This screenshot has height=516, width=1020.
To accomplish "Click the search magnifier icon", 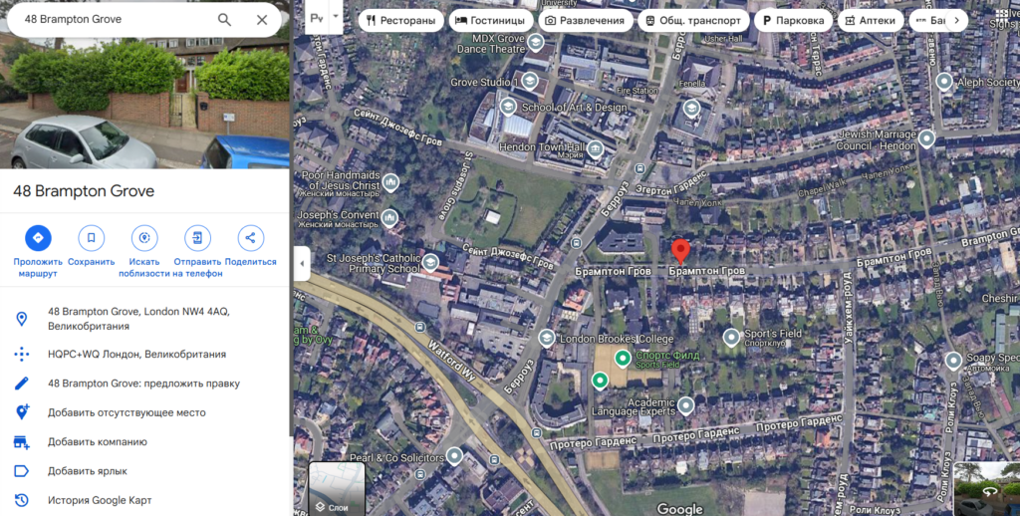I will point(224,20).
